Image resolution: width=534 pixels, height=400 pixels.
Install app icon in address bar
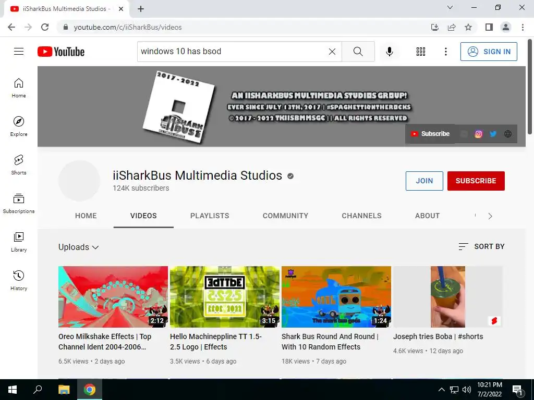(434, 27)
